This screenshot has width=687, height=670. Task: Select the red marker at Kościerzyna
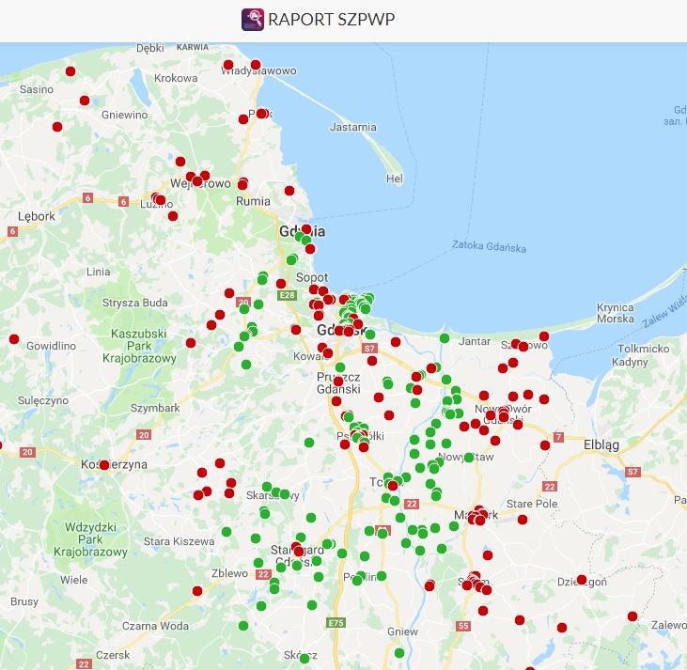click(103, 465)
